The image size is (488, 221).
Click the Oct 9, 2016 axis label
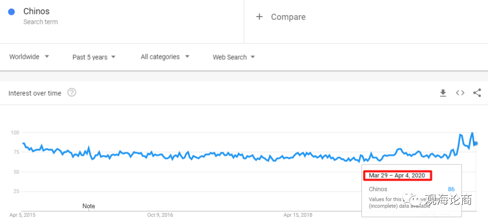(160, 215)
